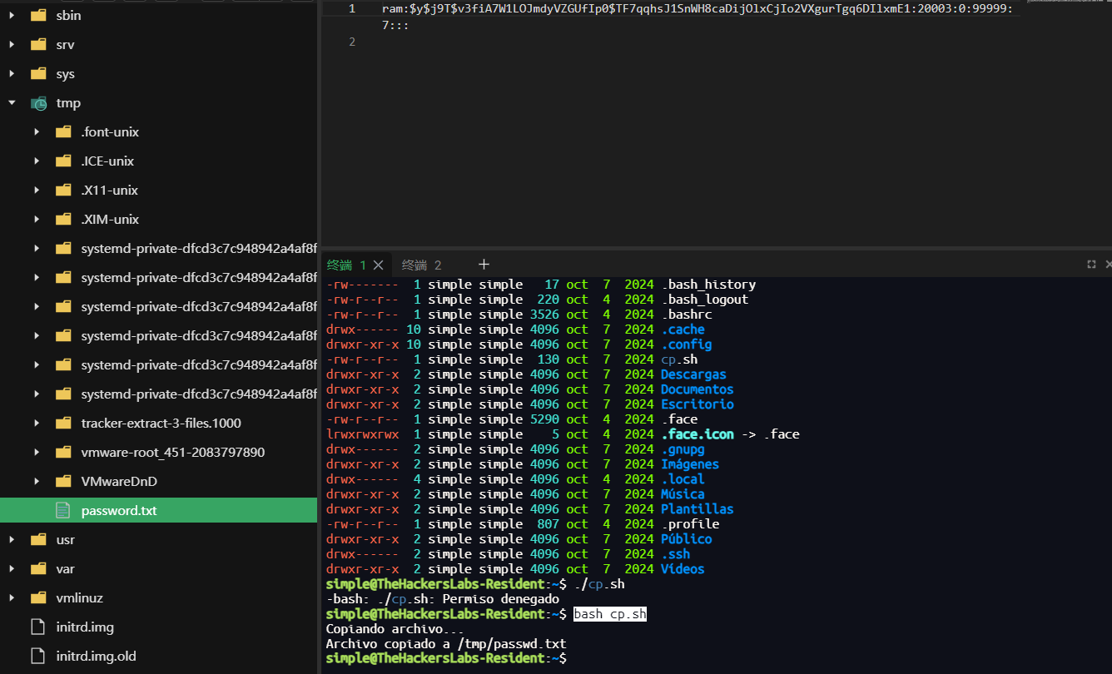The height and width of the screenshot is (674, 1112).
Task: Click 'Música' in the terminal listing
Action: point(683,494)
